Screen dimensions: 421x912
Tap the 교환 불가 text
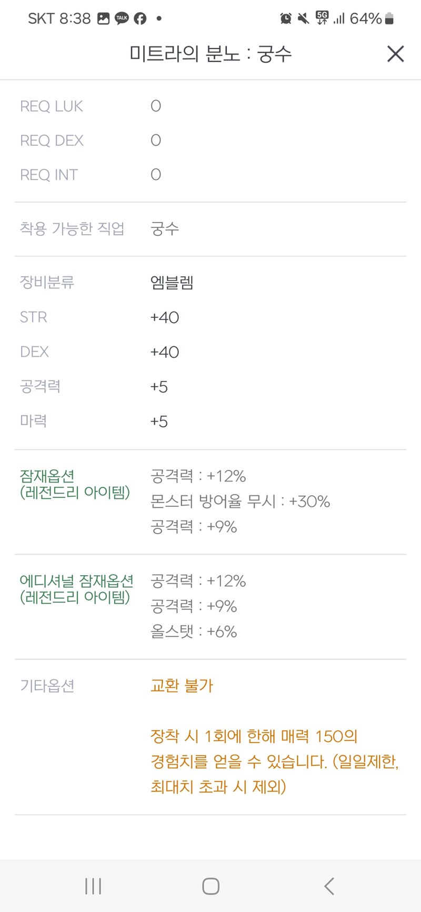[x=182, y=686]
